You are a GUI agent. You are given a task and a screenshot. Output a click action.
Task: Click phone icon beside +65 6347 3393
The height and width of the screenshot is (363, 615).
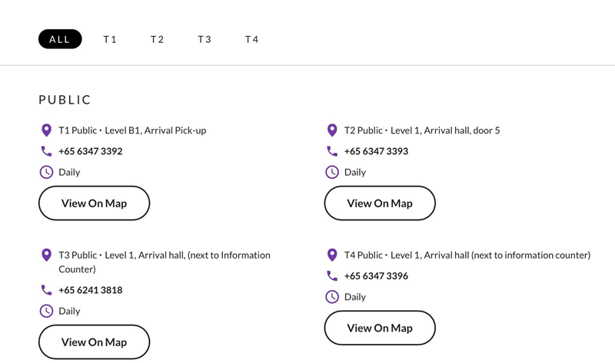(x=332, y=151)
